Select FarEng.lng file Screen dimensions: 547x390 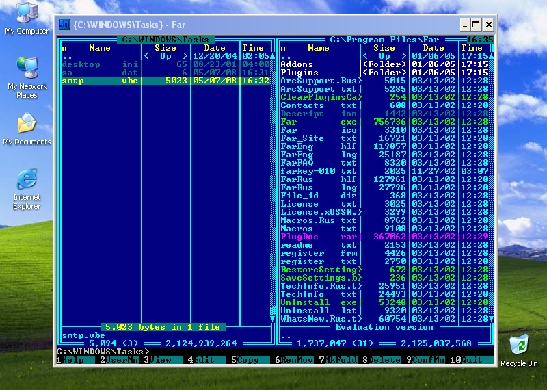pos(384,155)
